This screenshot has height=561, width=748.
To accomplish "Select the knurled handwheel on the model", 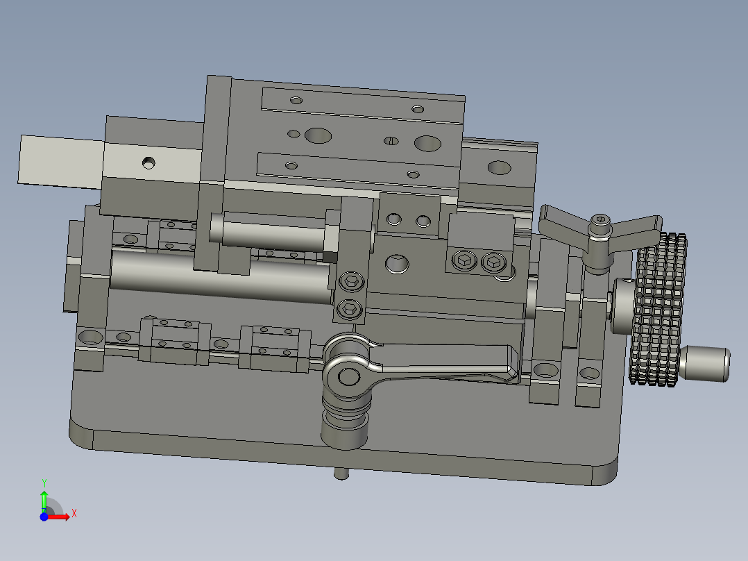I will (658, 310).
